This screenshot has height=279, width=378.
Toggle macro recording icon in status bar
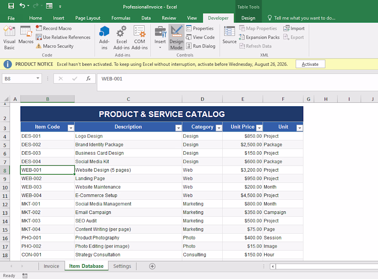click(25, 276)
